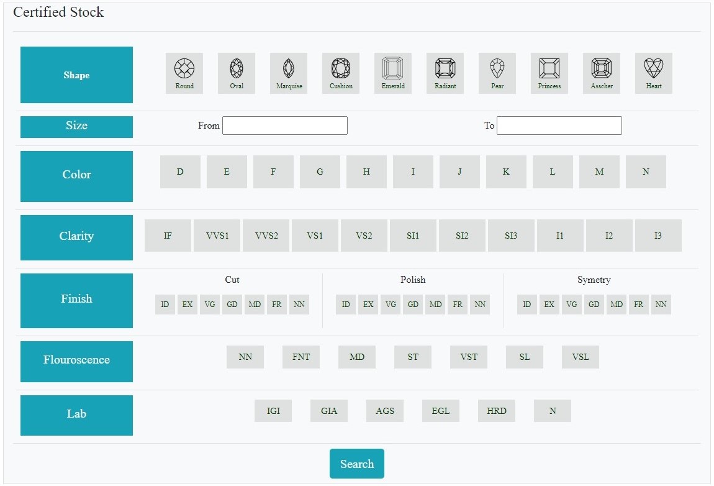
Task: Select the SI2 clarity option
Action: click(x=462, y=236)
